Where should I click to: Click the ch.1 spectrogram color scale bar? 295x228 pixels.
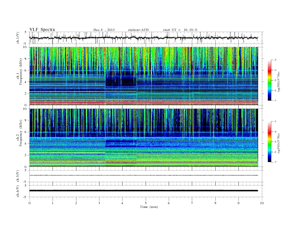coord(269,80)
